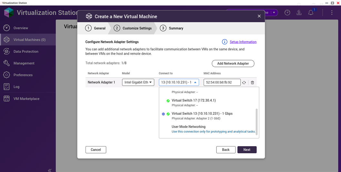The height and width of the screenshot is (172, 341).
Task: Click Configure Network Adapter Settings heading
Action: (112, 42)
